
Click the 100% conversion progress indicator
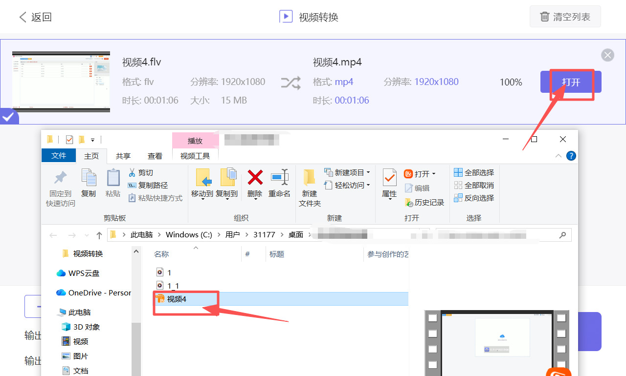(x=511, y=83)
